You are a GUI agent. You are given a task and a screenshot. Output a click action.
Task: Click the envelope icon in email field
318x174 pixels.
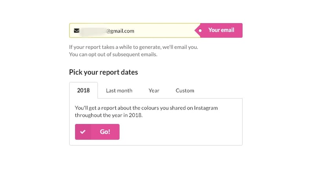[x=77, y=31]
